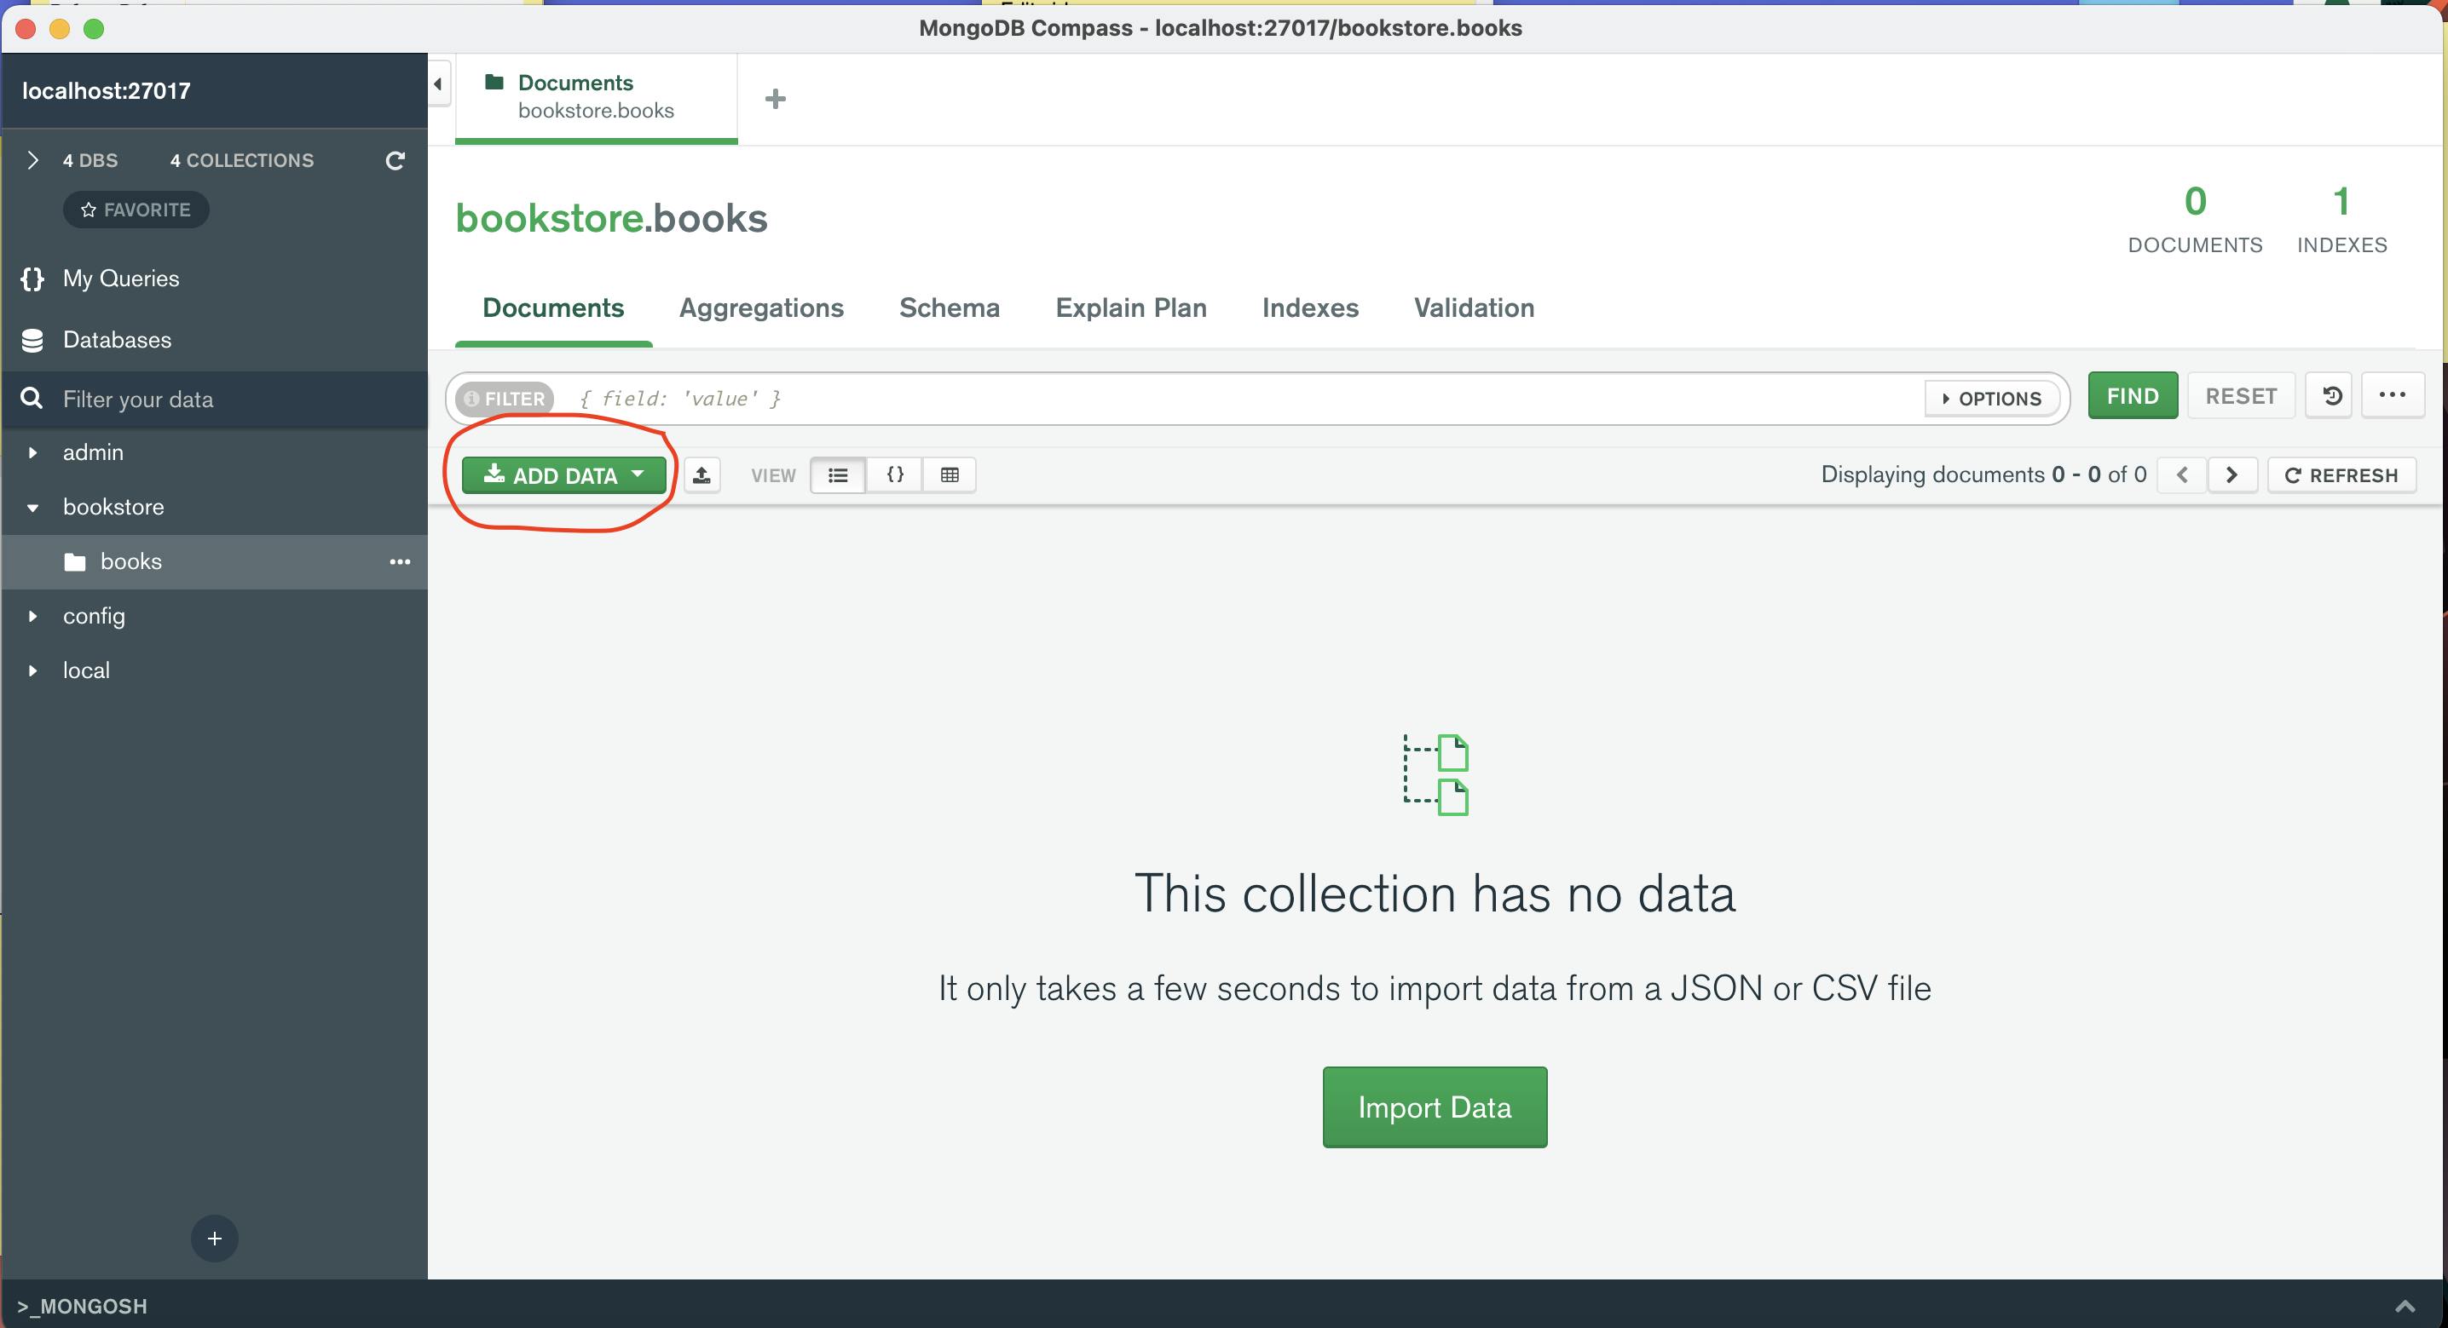Go to next page of documents

pyautogui.click(x=2232, y=475)
